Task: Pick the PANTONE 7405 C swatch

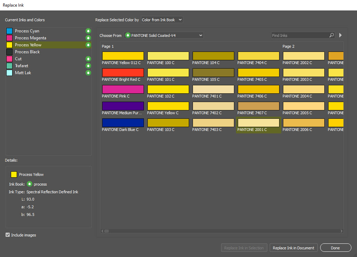Action: tap(258, 72)
